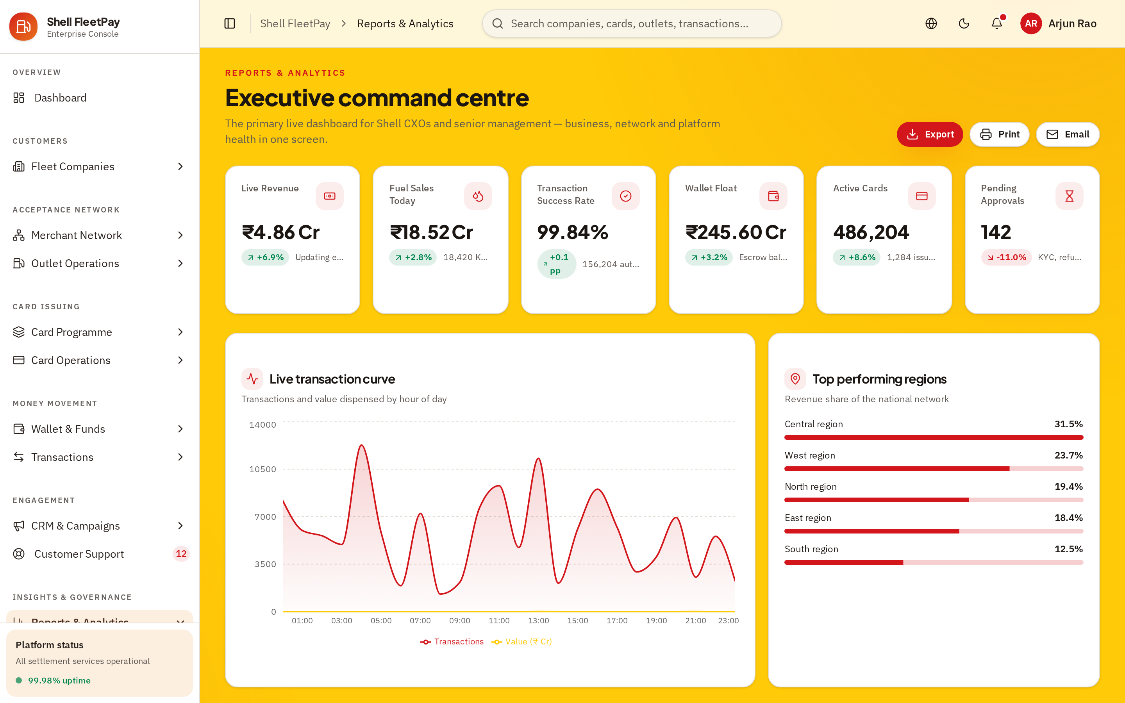Click the Pending Approvals -11.0% badge
This screenshot has width=1125, height=703.
click(x=1007, y=257)
